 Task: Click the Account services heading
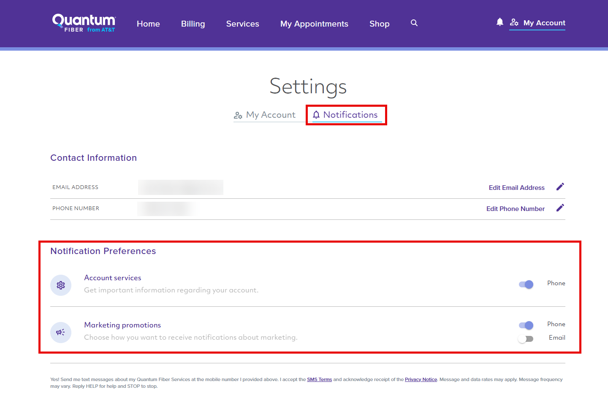tap(113, 278)
